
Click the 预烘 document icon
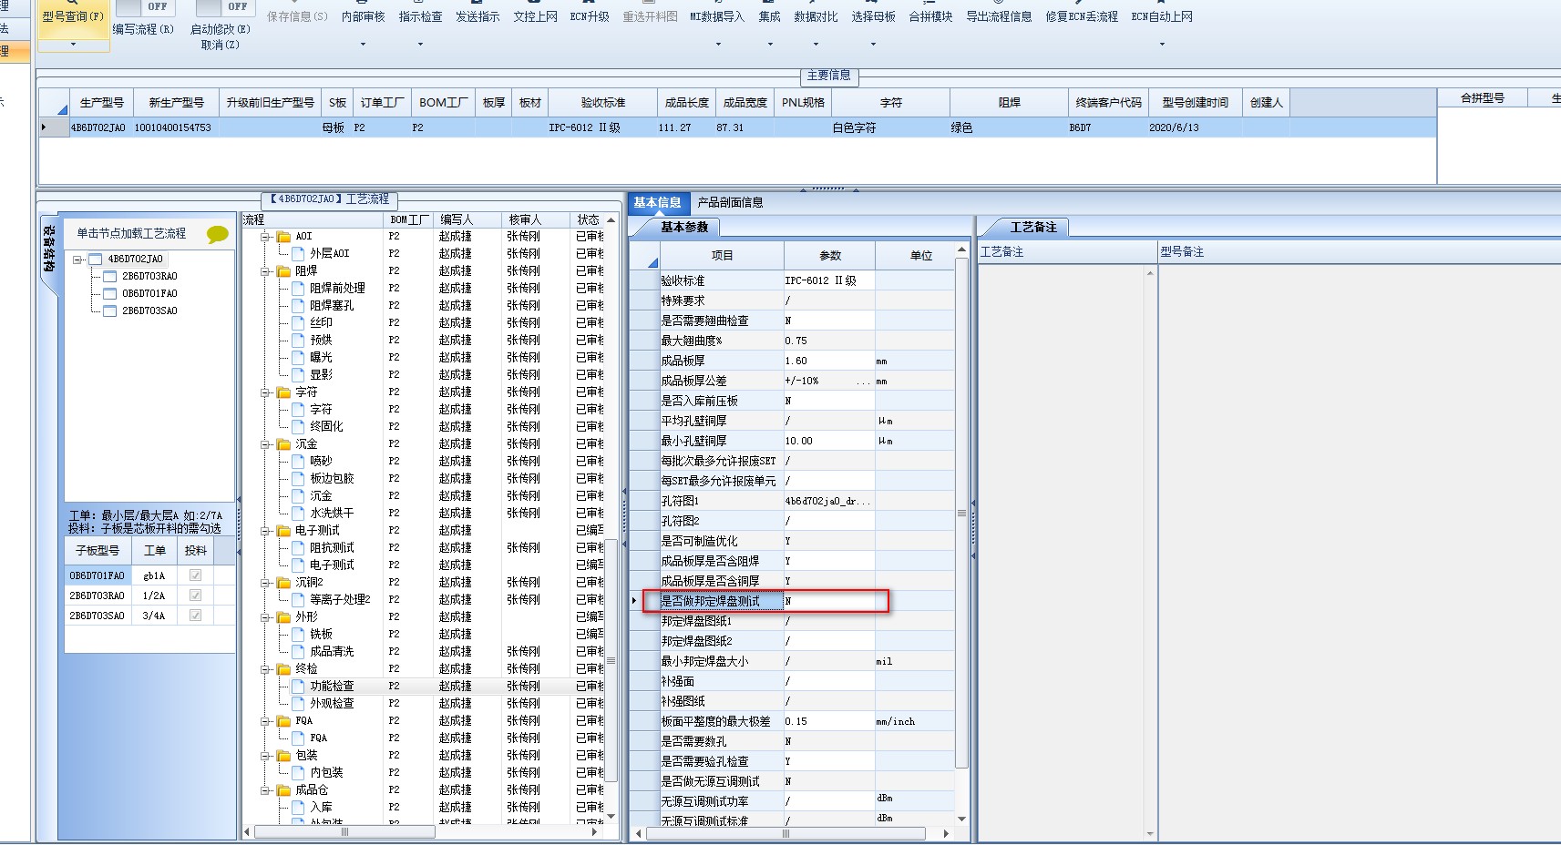click(x=298, y=340)
